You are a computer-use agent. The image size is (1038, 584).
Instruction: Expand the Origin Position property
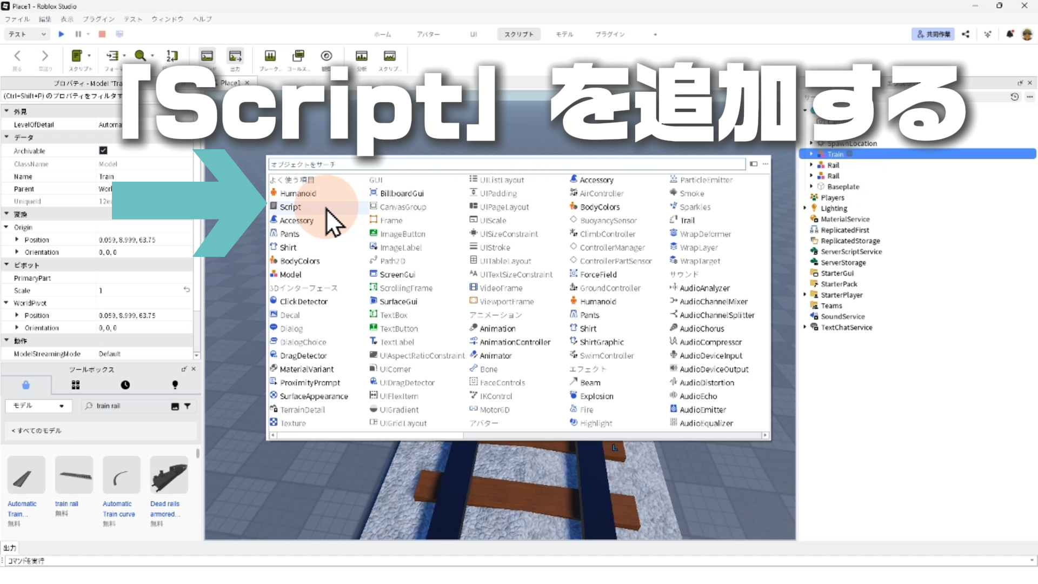click(17, 240)
